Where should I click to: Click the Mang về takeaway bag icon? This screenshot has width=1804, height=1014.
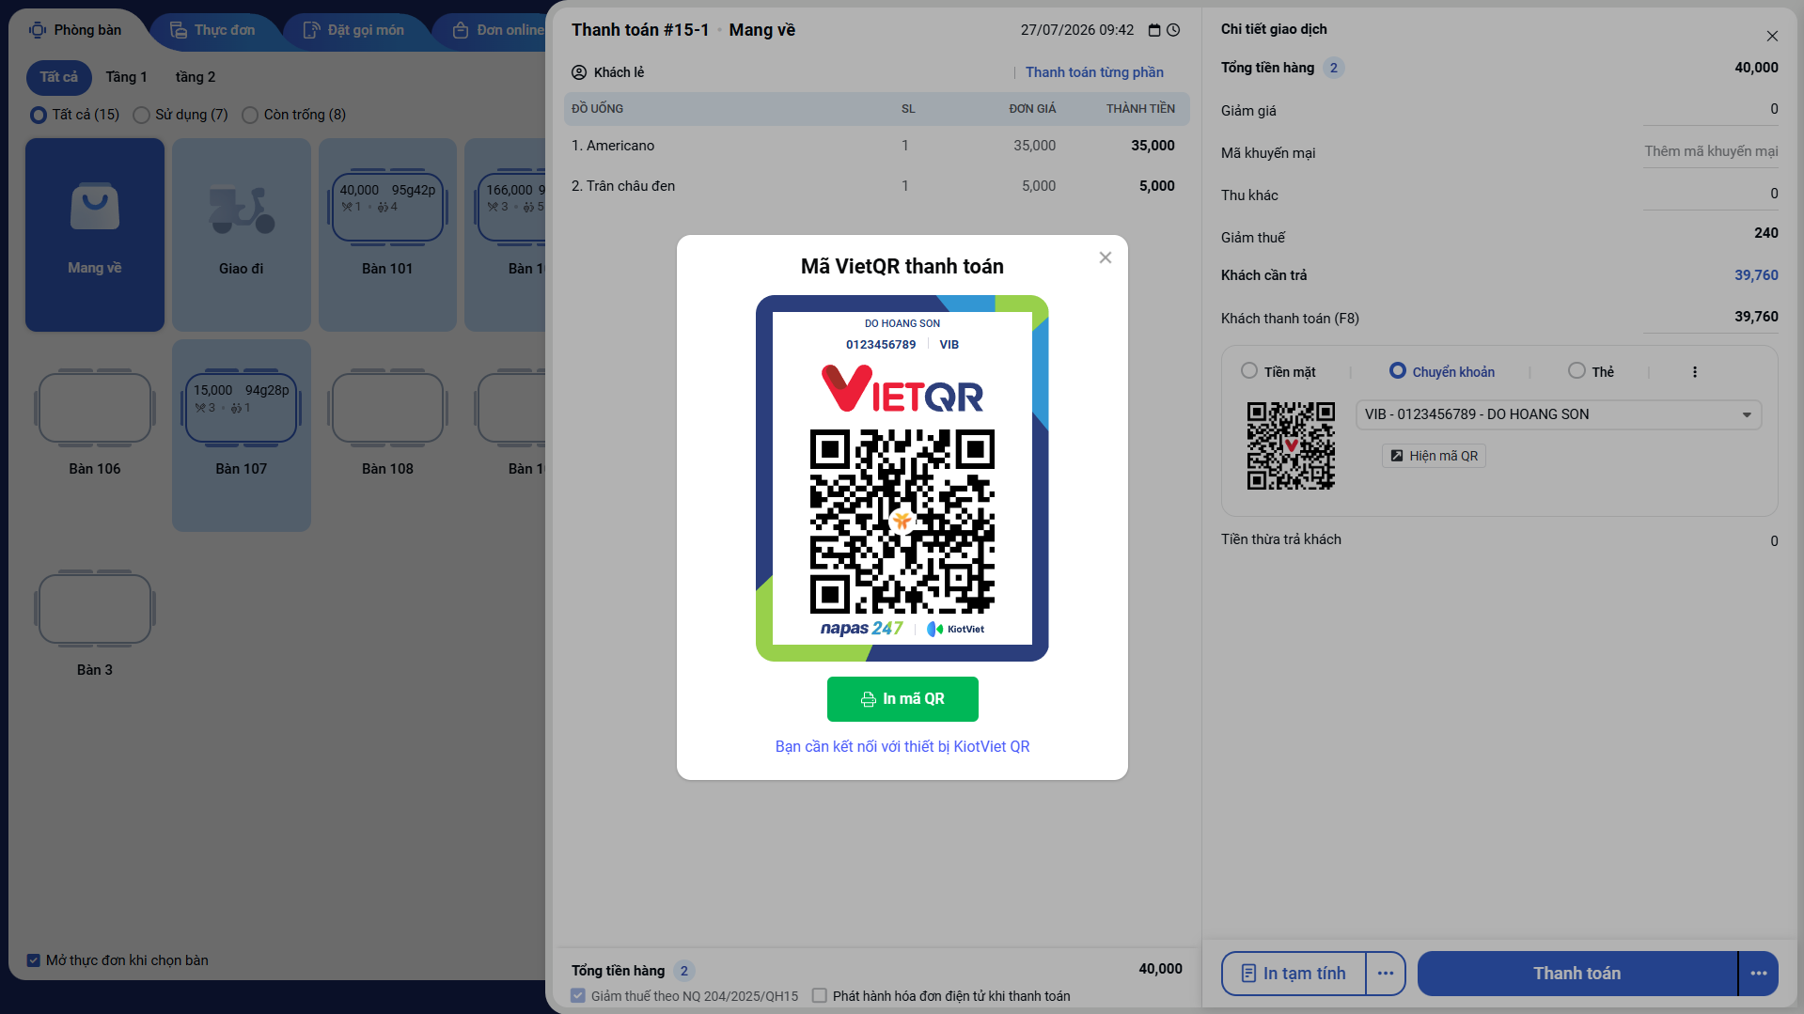(x=95, y=206)
